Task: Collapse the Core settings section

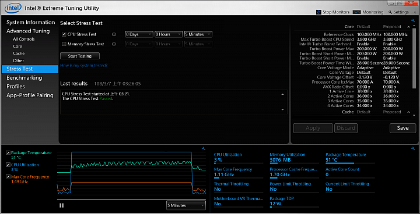Action: 408,27
